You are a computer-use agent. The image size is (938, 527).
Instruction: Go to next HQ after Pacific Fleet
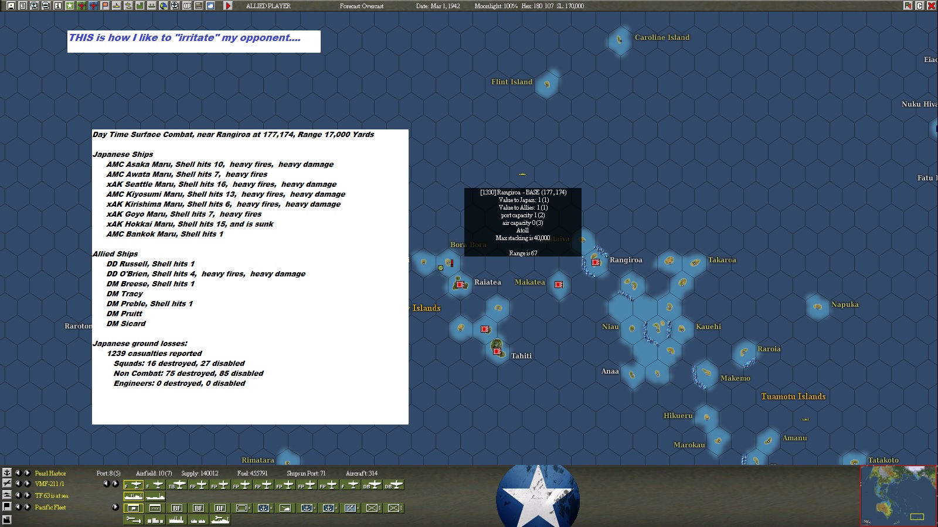[x=27, y=507]
